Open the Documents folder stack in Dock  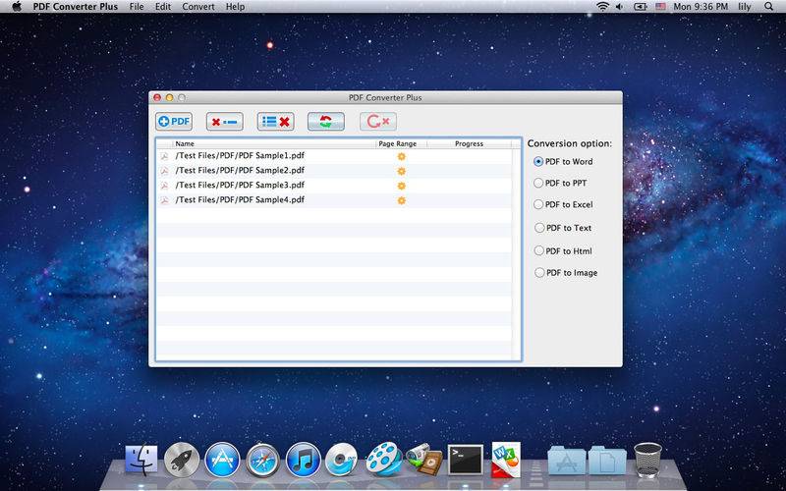click(x=607, y=461)
